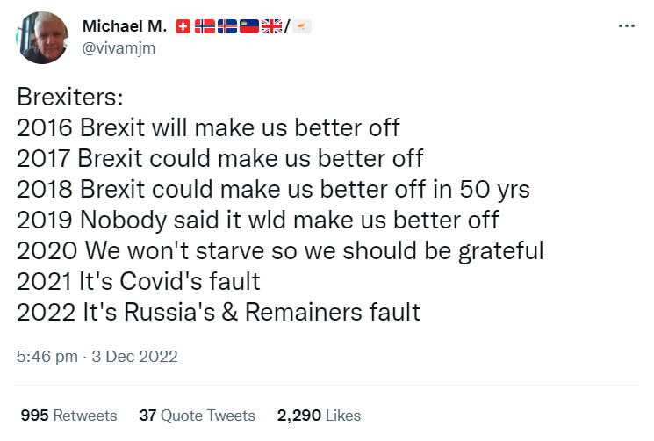Click the 3 Dec 2022 date
This screenshot has width=654, height=441.
(133, 357)
